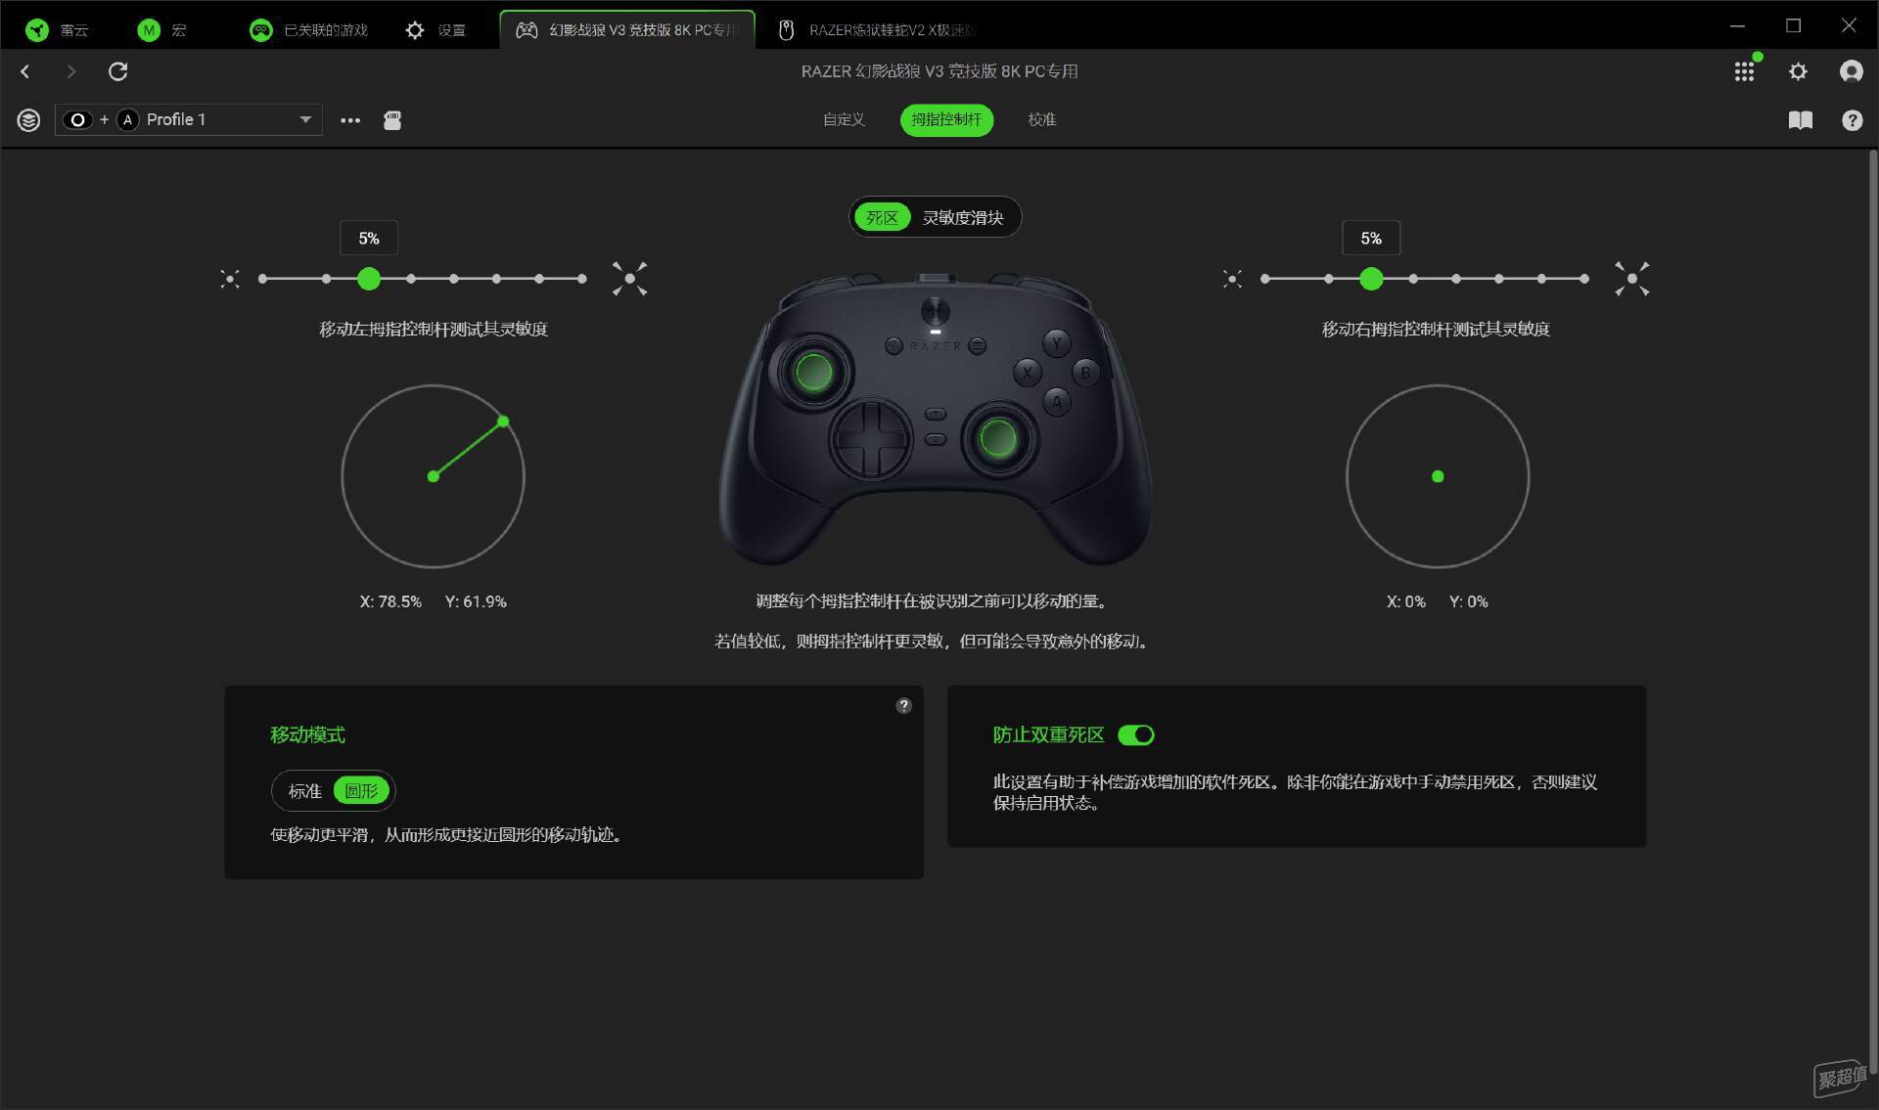Switch to 灵敏度滑块 mode
The height and width of the screenshot is (1110, 1879).
point(963,217)
